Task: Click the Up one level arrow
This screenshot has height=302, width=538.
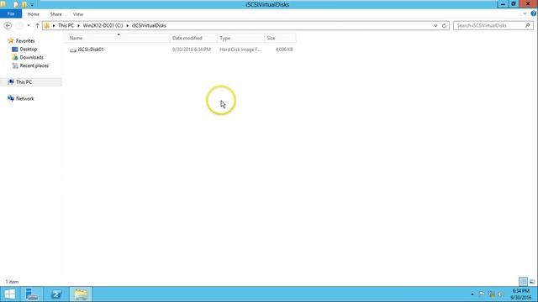Action: [37, 26]
